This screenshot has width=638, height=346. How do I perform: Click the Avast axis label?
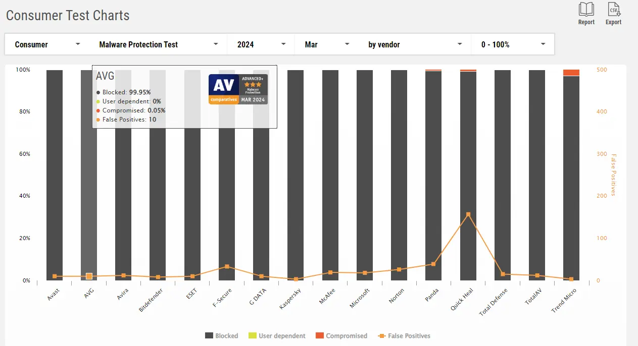[54, 294]
